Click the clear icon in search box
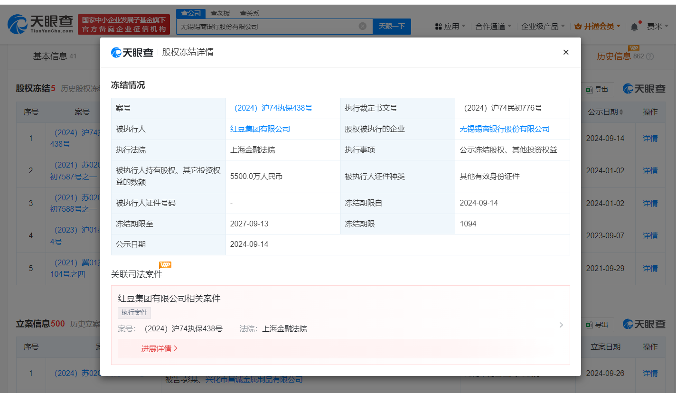 [364, 26]
